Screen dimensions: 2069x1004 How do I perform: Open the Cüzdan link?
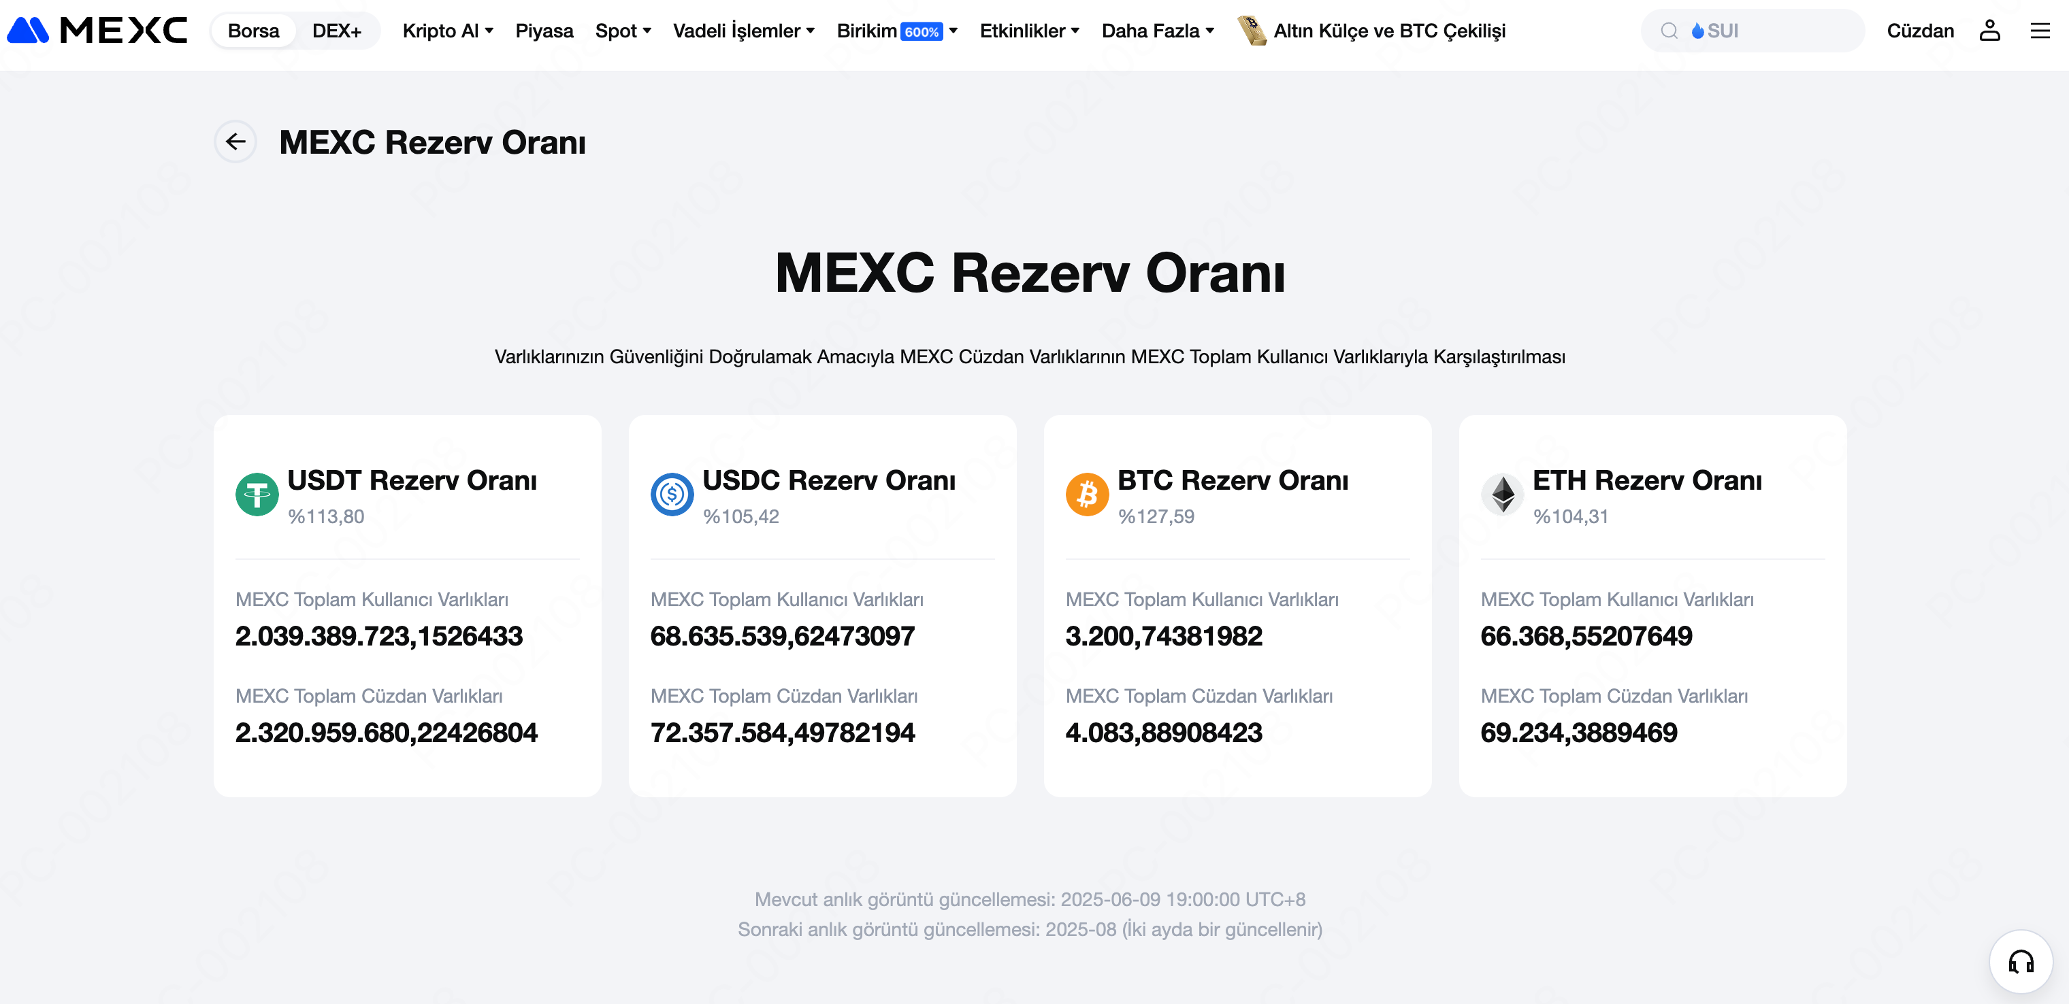point(1919,31)
